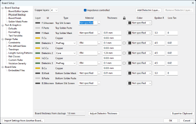This screenshot has width=196, height=124.
Task: Open the F.Silkscreen color dropdown
Action: (x=140, y=23)
